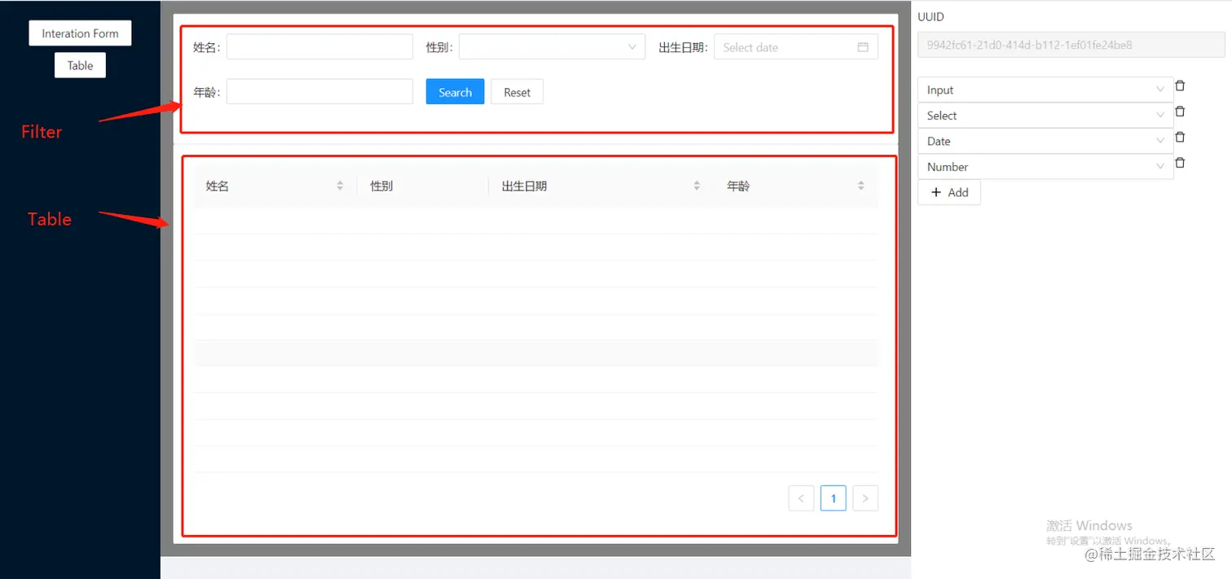Delete the Date field row

click(x=1180, y=137)
